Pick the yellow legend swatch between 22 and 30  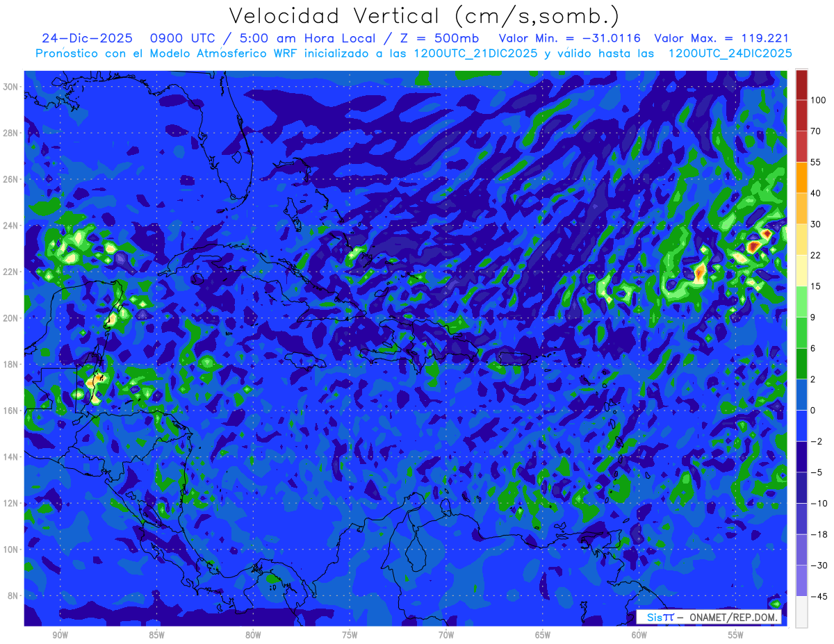[801, 240]
